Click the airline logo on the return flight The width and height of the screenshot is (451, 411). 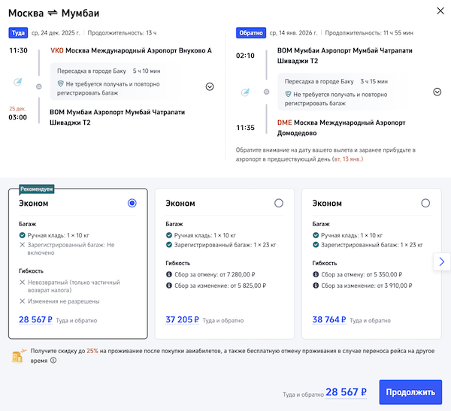pos(246,92)
